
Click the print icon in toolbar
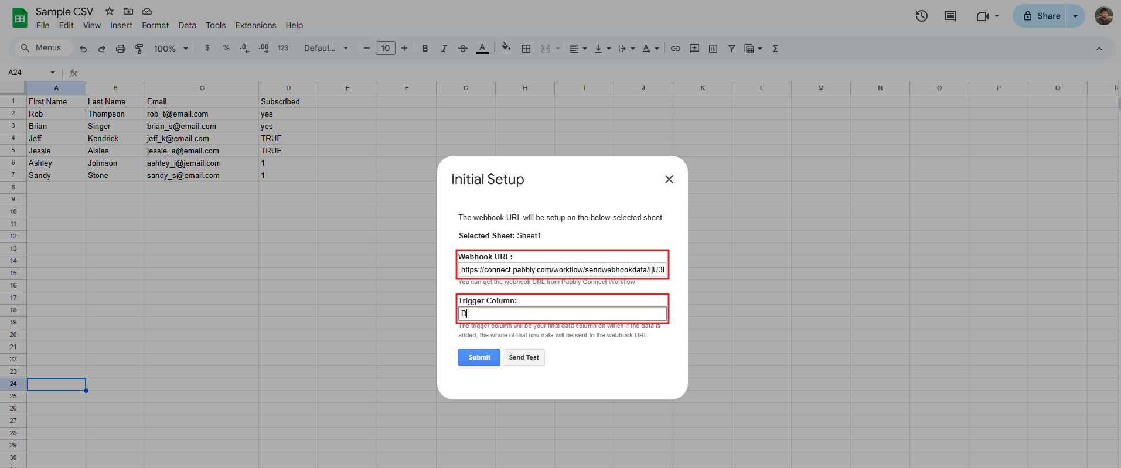120,49
